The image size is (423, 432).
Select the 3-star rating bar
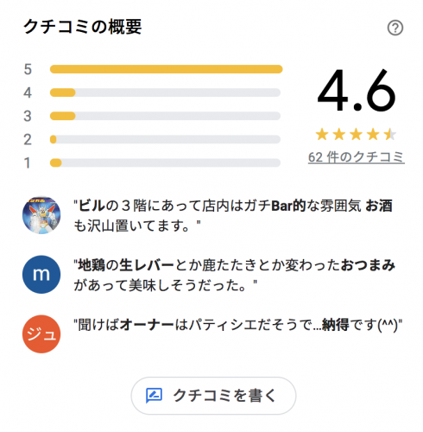(165, 116)
